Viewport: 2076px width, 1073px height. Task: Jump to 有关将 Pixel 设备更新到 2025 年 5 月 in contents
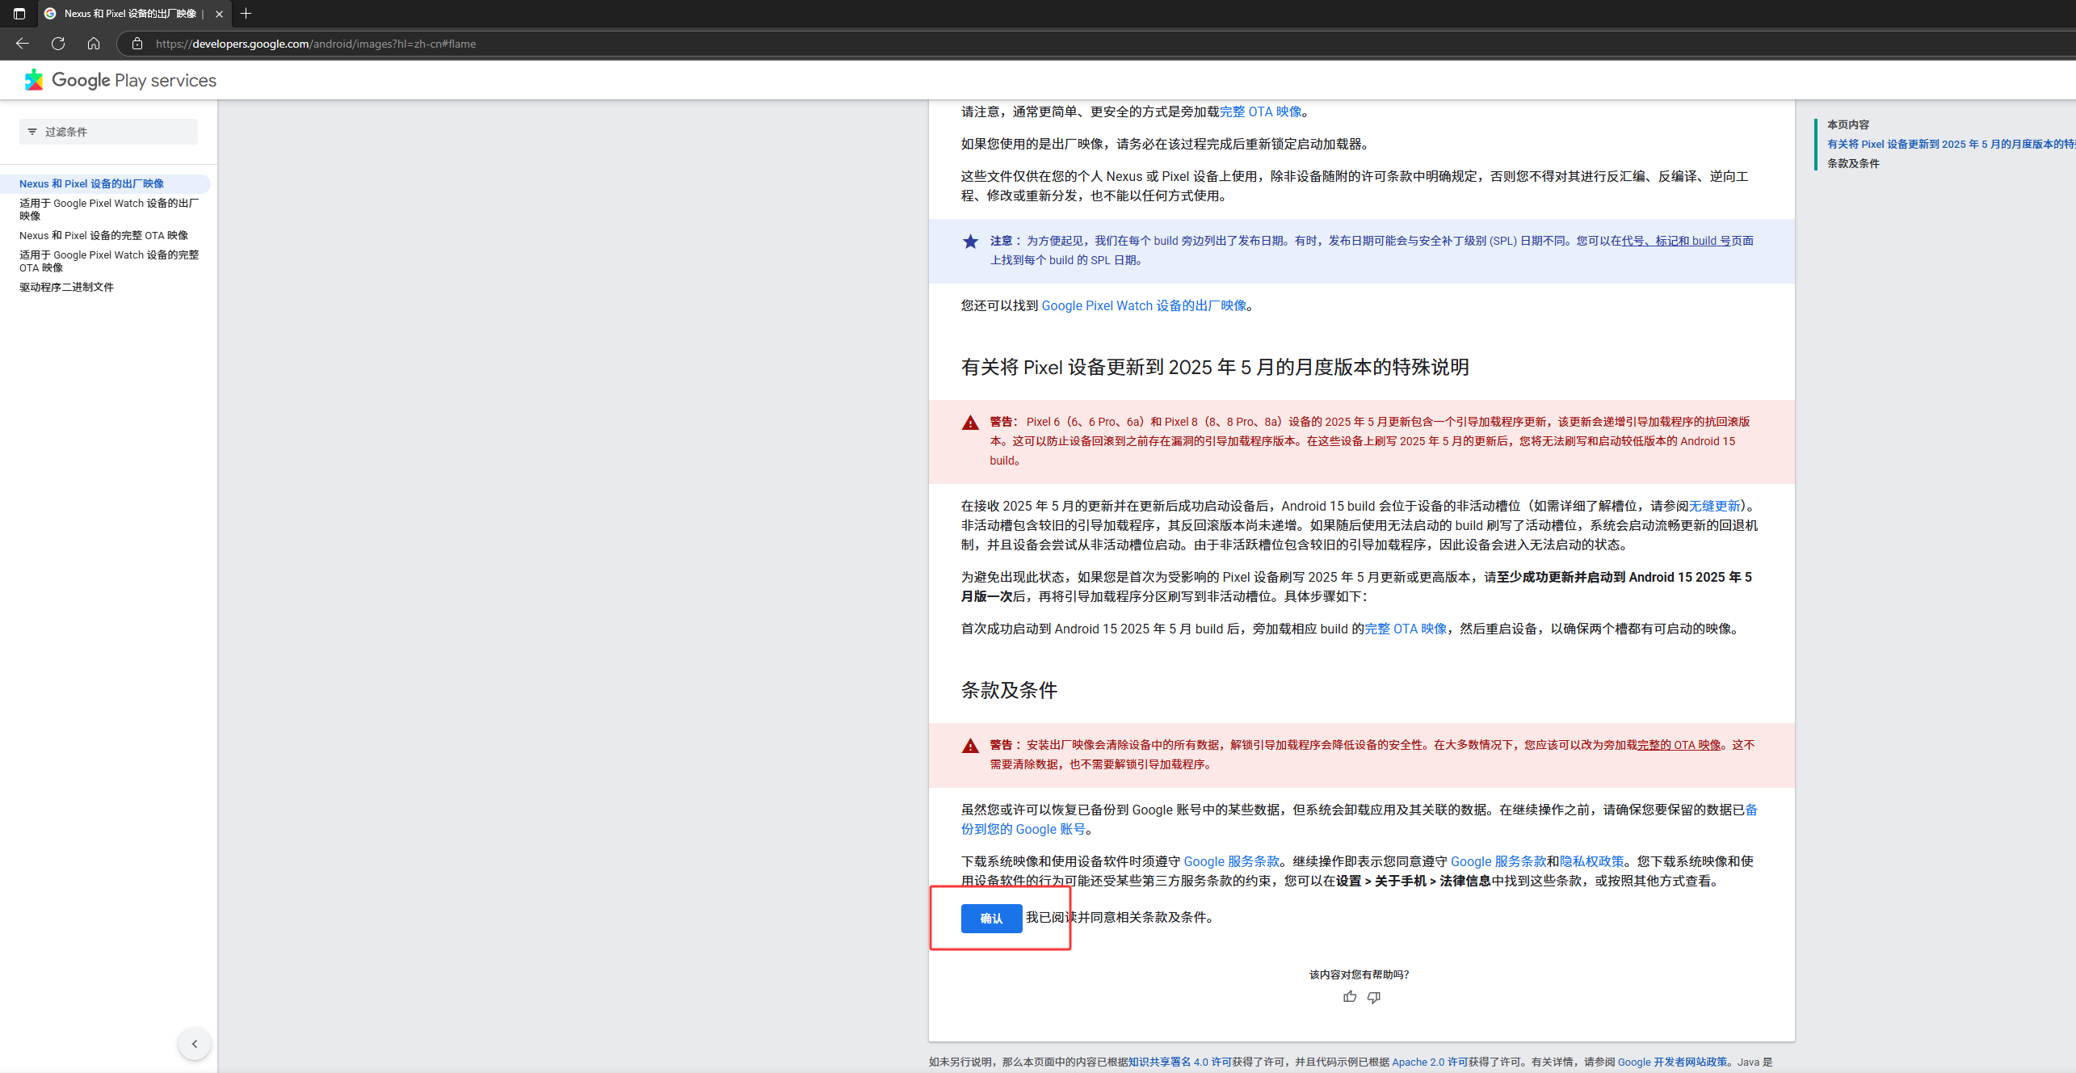coord(1951,144)
